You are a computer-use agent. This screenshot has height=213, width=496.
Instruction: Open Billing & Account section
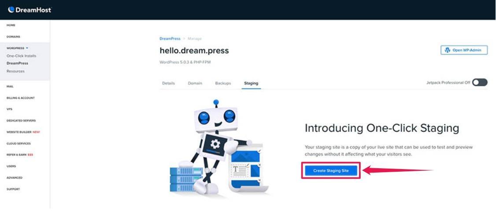point(21,98)
